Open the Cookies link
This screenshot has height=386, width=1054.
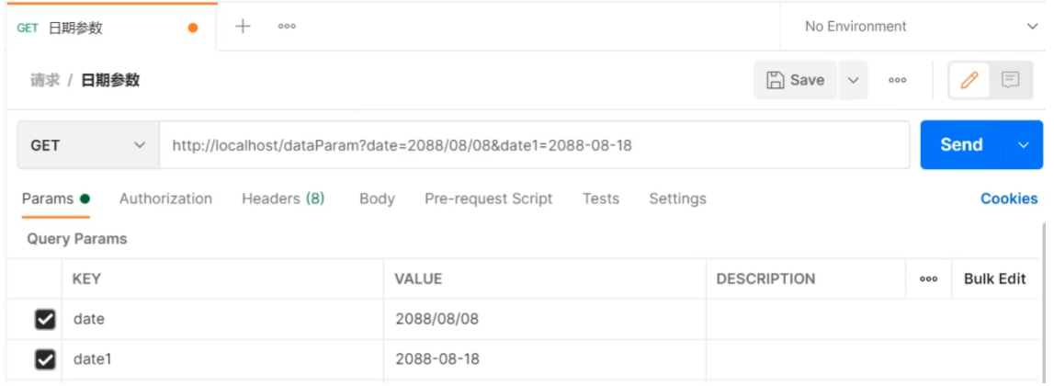[x=1008, y=199]
